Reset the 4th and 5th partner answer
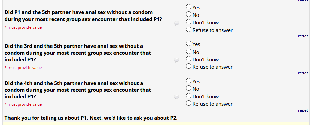Viewport: 313px width, 125px height. (x=303, y=110)
